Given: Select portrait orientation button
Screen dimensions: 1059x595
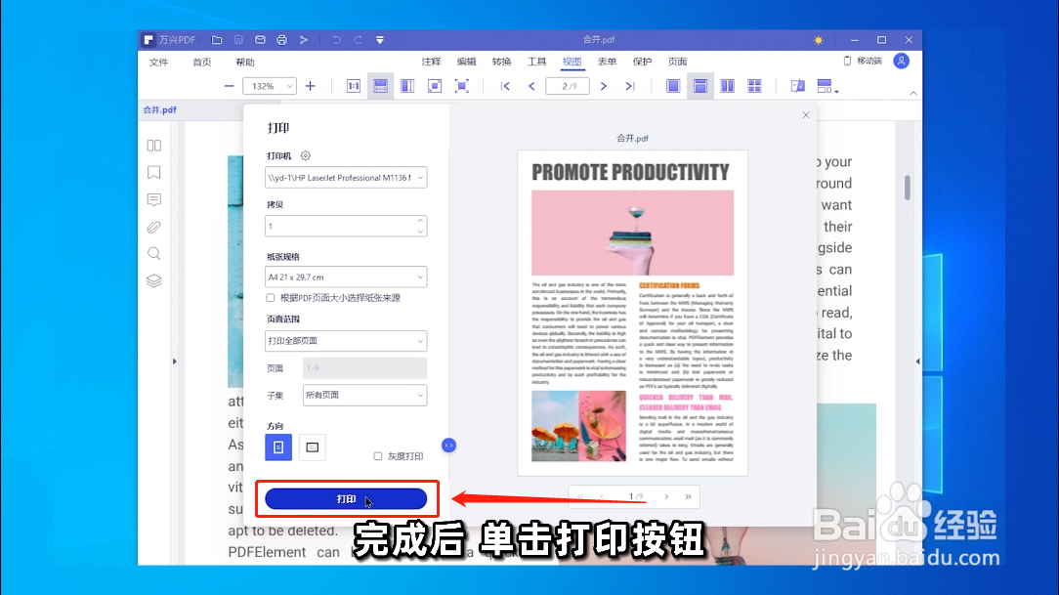Looking at the screenshot, I should click(x=278, y=447).
